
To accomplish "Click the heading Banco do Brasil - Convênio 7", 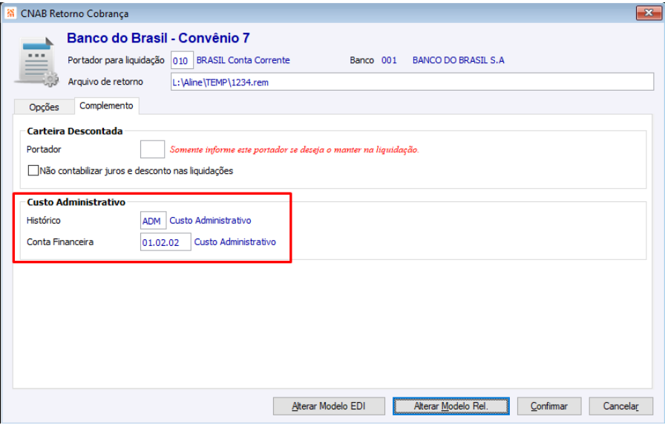I will pyautogui.click(x=158, y=38).
